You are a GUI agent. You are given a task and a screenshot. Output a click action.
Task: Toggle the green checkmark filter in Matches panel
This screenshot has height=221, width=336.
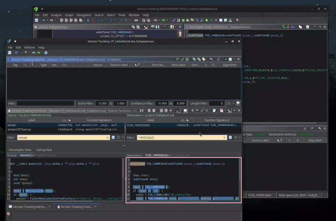(226, 59)
